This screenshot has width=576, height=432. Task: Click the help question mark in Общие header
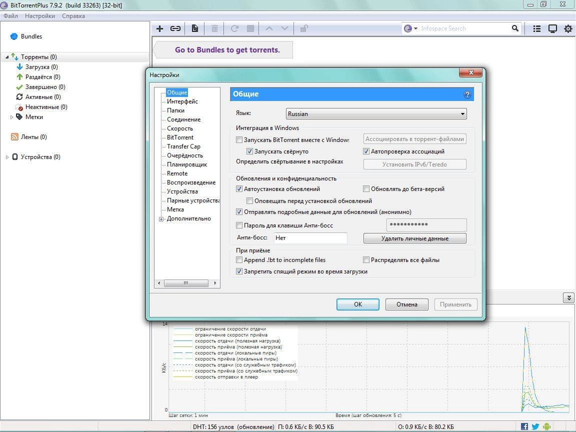(x=467, y=94)
